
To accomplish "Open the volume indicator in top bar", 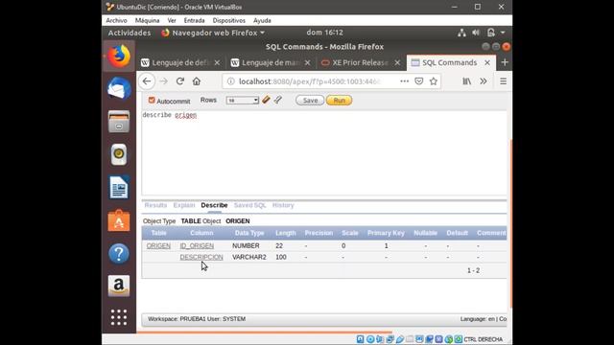I will pyautogui.click(x=476, y=33).
